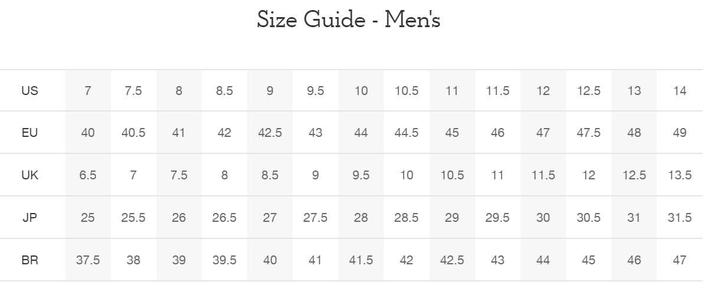This screenshot has height=295, width=717.
Task: Click BR size 47 cell
Action: [680, 260]
